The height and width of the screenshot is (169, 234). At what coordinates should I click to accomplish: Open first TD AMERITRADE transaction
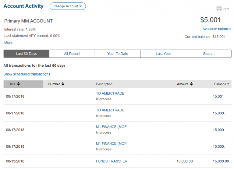(x=110, y=93)
